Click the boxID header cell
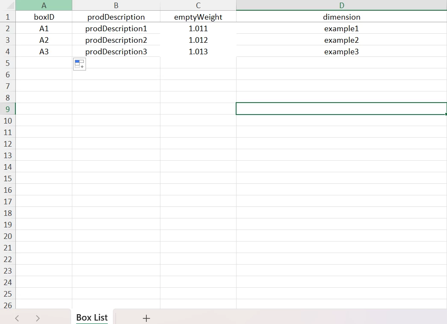 (x=44, y=17)
